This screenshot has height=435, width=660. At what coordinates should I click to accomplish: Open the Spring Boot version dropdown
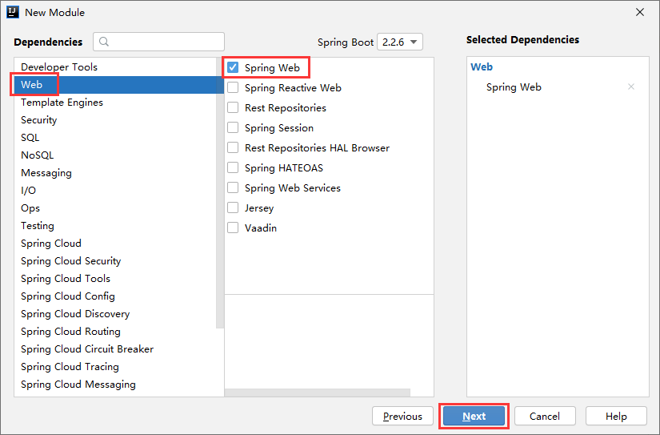401,42
